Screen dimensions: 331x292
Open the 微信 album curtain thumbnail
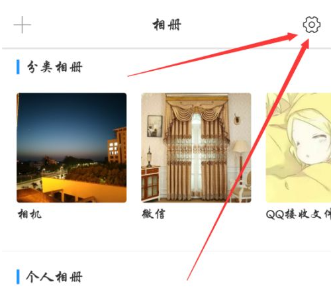click(196, 148)
